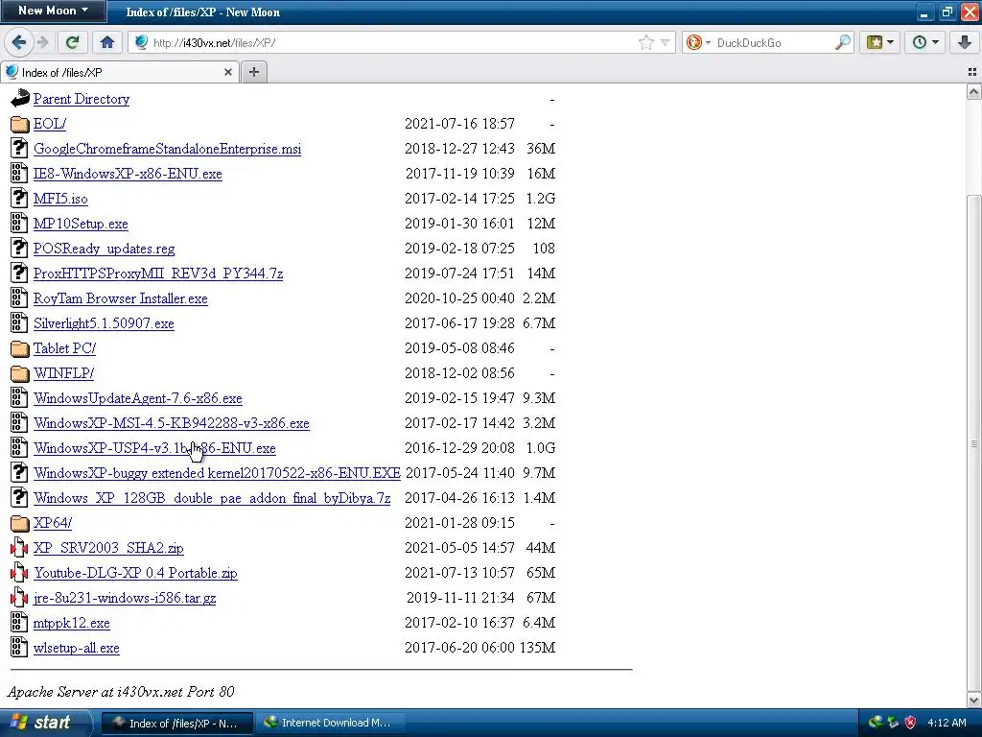The width and height of the screenshot is (982, 737).
Task: Click the compressed icon beside jre-8u231 archive
Action: (x=19, y=598)
